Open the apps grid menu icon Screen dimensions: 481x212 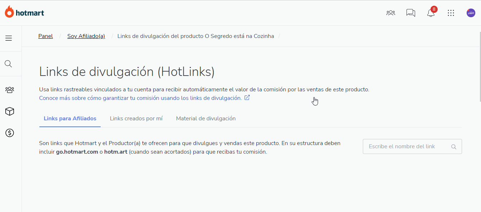tap(451, 13)
